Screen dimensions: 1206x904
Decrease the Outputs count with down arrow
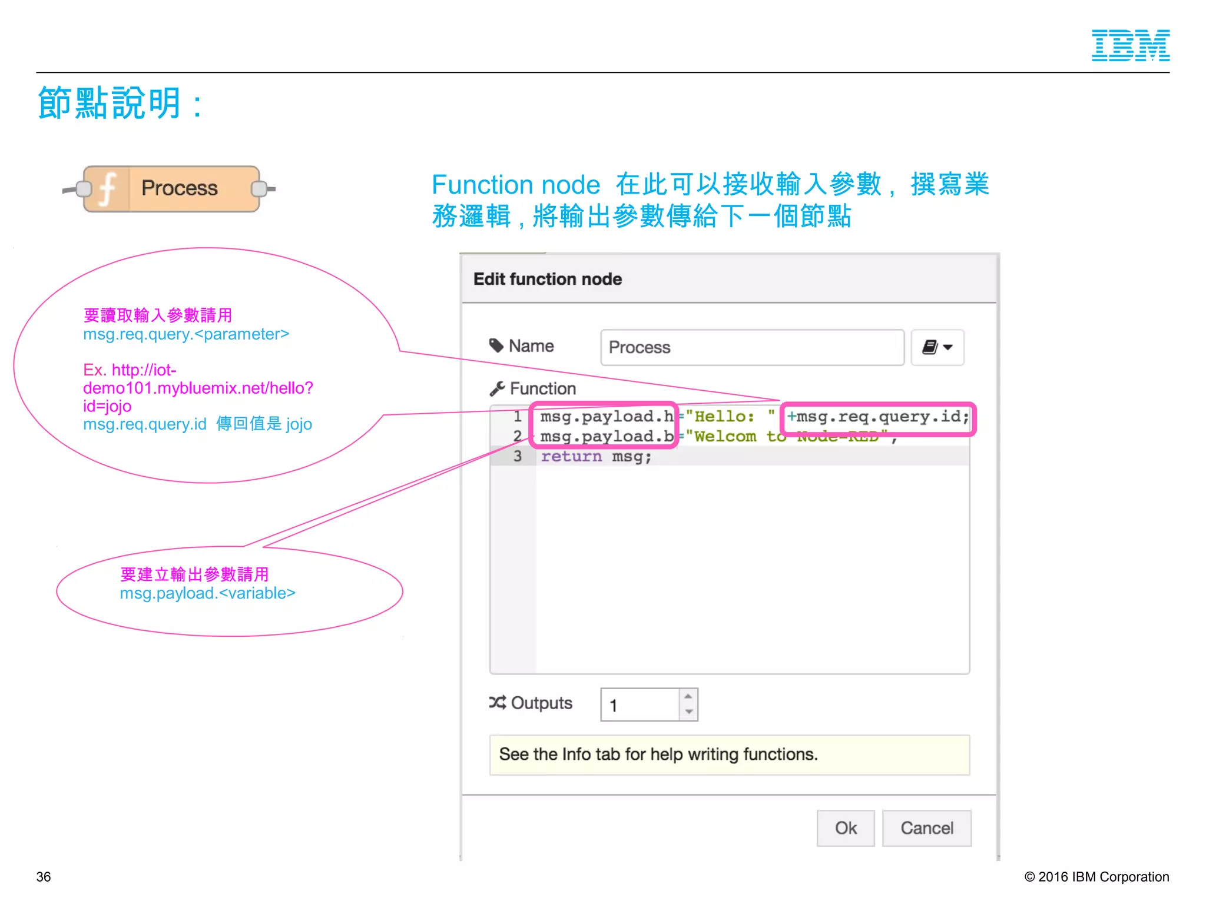point(688,712)
